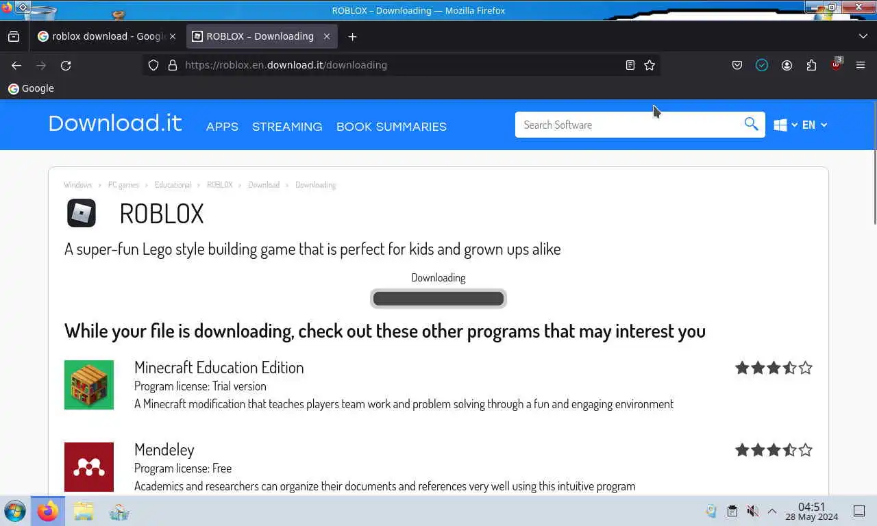Unmute the volume tray icon
This screenshot has height=526, width=877.
(752, 511)
